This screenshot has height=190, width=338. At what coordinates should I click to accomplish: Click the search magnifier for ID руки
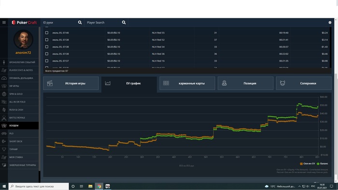coord(80,22)
